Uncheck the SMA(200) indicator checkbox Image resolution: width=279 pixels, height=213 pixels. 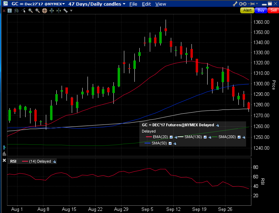239,137
